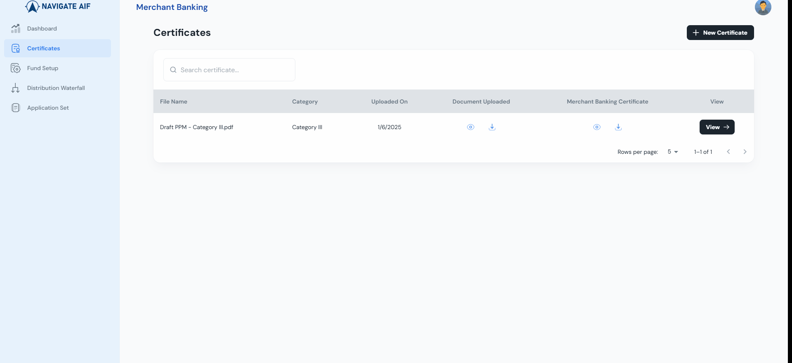The width and height of the screenshot is (792, 363).
Task: Download the uploaded document
Action: tap(492, 127)
